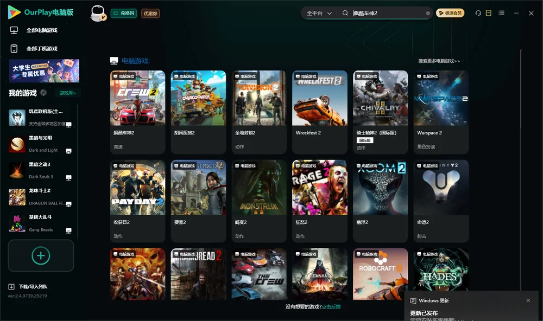
Task: Click PC icon beside Gang Beasts
Action: 68,231
